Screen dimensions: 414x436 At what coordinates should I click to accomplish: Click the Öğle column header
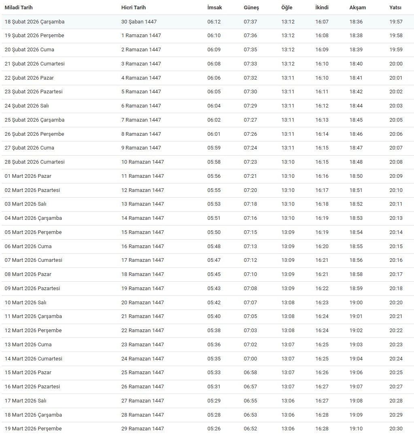[x=287, y=8]
